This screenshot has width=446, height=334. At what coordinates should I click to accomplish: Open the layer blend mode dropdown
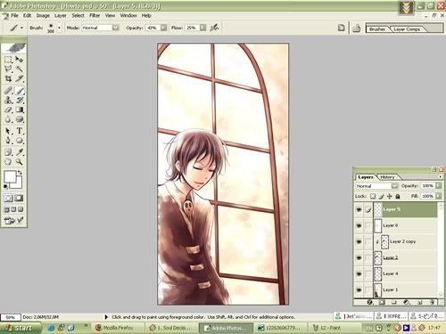click(x=394, y=186)
